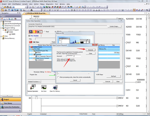Collapse the Program Setting node in Navigation
Screen dimensions: 150x116
coord(1,28)
